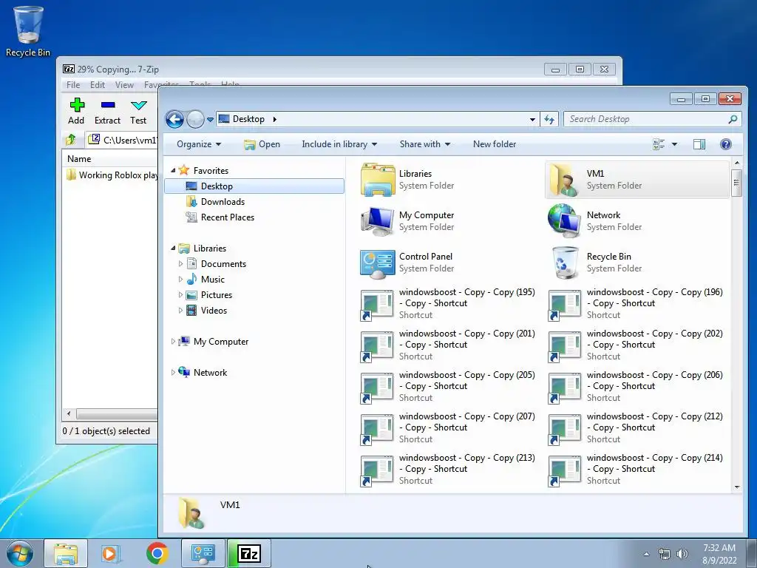Click the desktop Recycle Bin icon
757x568 pixels.
28,31
